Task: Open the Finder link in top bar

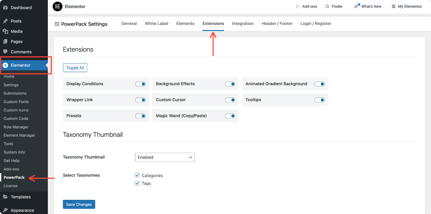Action: pyautogui.click(x=334, y=6)
